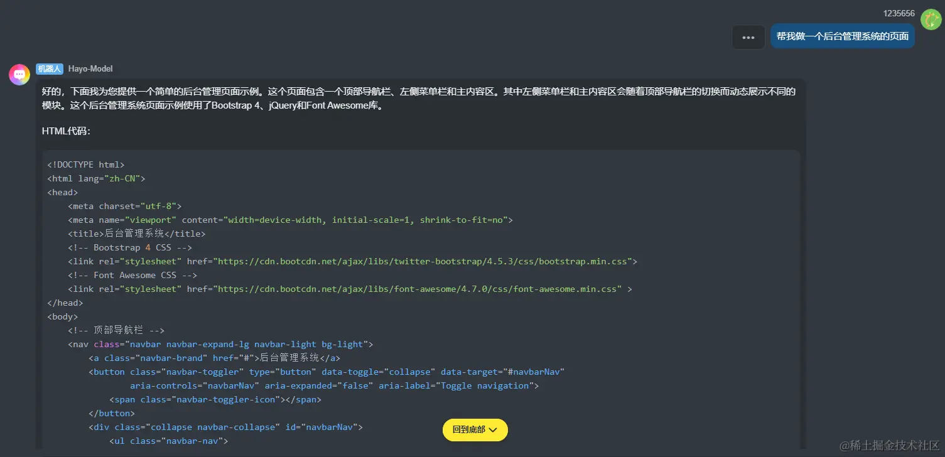Screen dimensions: 945x457
Task: Click the user message 帮我做一个后台管理系统的页面
Action: pos(843,36)
